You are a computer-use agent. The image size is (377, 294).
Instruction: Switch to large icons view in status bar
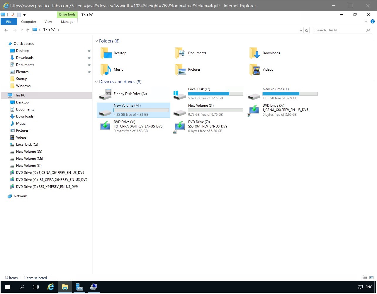pos(371,278)
